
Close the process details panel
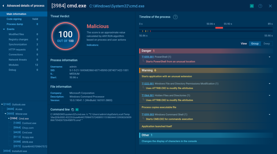270,6
